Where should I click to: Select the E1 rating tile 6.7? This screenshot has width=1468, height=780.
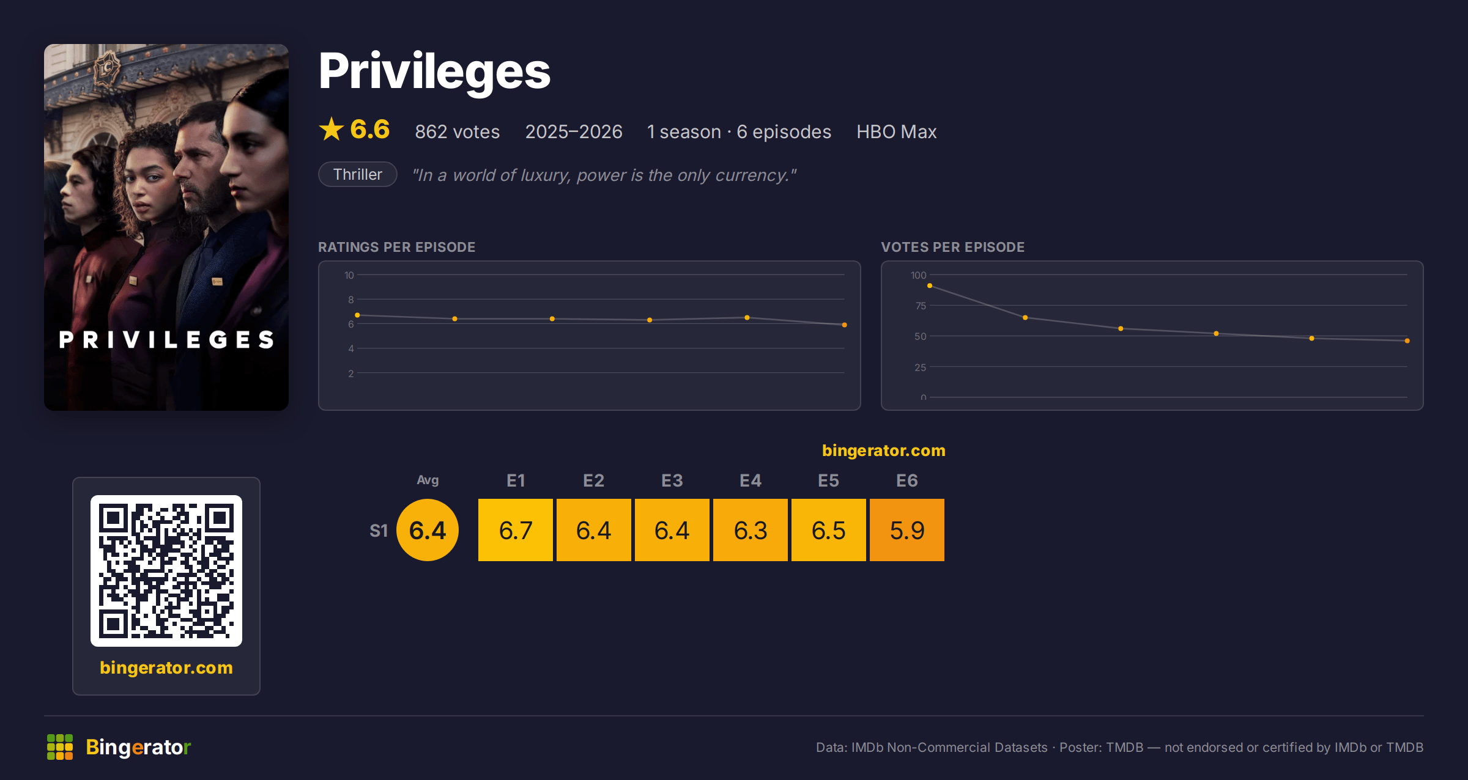(516, 530)
